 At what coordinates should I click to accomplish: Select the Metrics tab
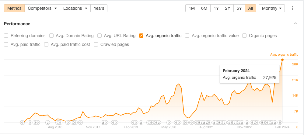tap(14, 8)
